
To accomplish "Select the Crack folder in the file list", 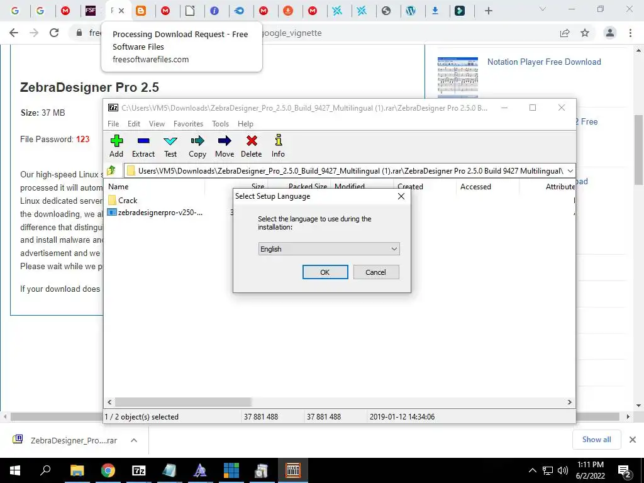I will [128, 201].
